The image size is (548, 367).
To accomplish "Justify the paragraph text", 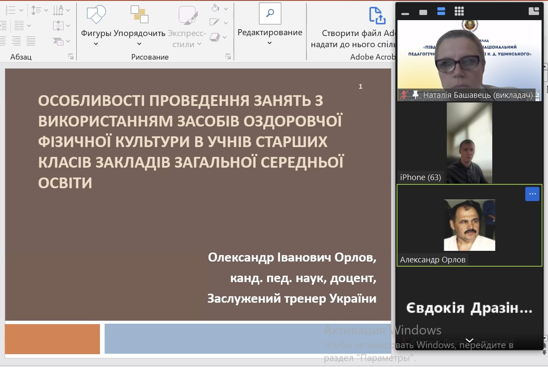I will [x=31, y=41].
